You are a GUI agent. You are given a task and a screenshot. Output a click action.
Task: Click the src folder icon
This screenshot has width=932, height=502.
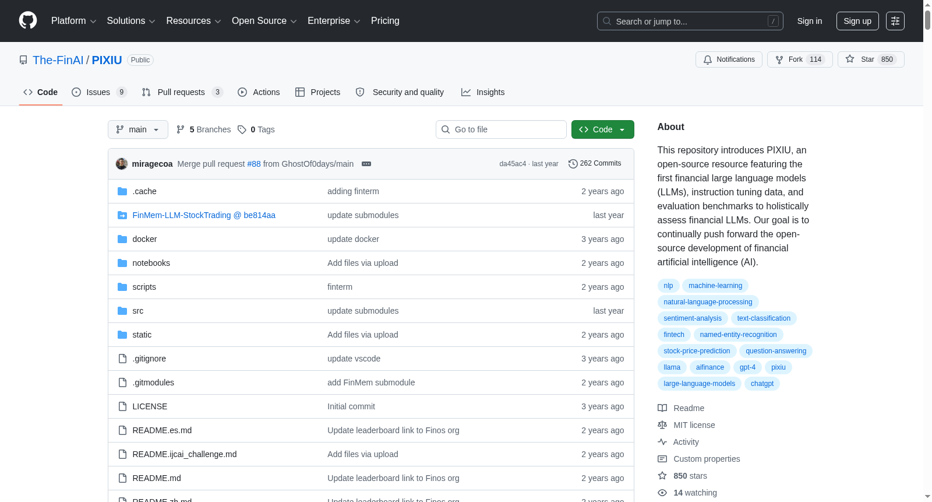[122, 311]
